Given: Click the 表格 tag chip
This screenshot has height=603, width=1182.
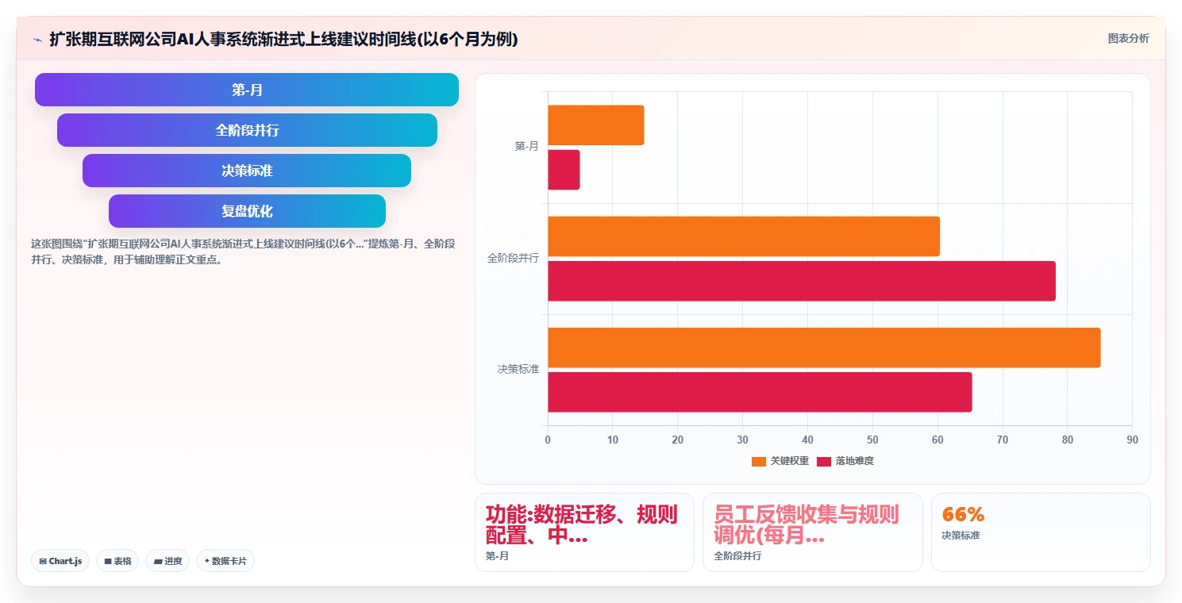Looking at the screenshot, I should click(117, 561).
